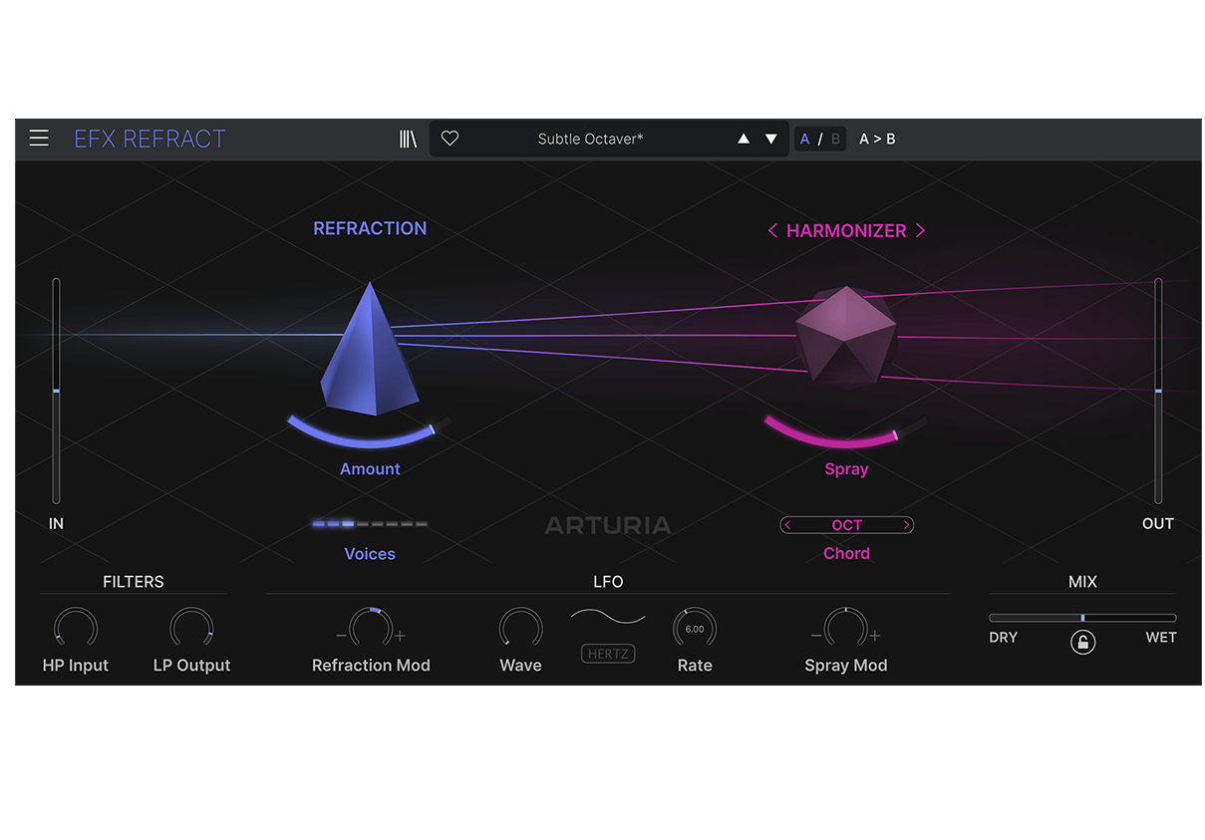Viewport: 1205px width, 840px height.
Task: Switch to state A
Action: tap(804, 139)
